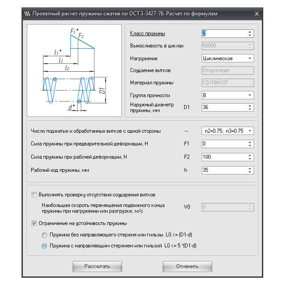The width and height of the screenshot is (283, 283).
Task: Open the Нагружение dropdown
Action: [x=250, y=58]
